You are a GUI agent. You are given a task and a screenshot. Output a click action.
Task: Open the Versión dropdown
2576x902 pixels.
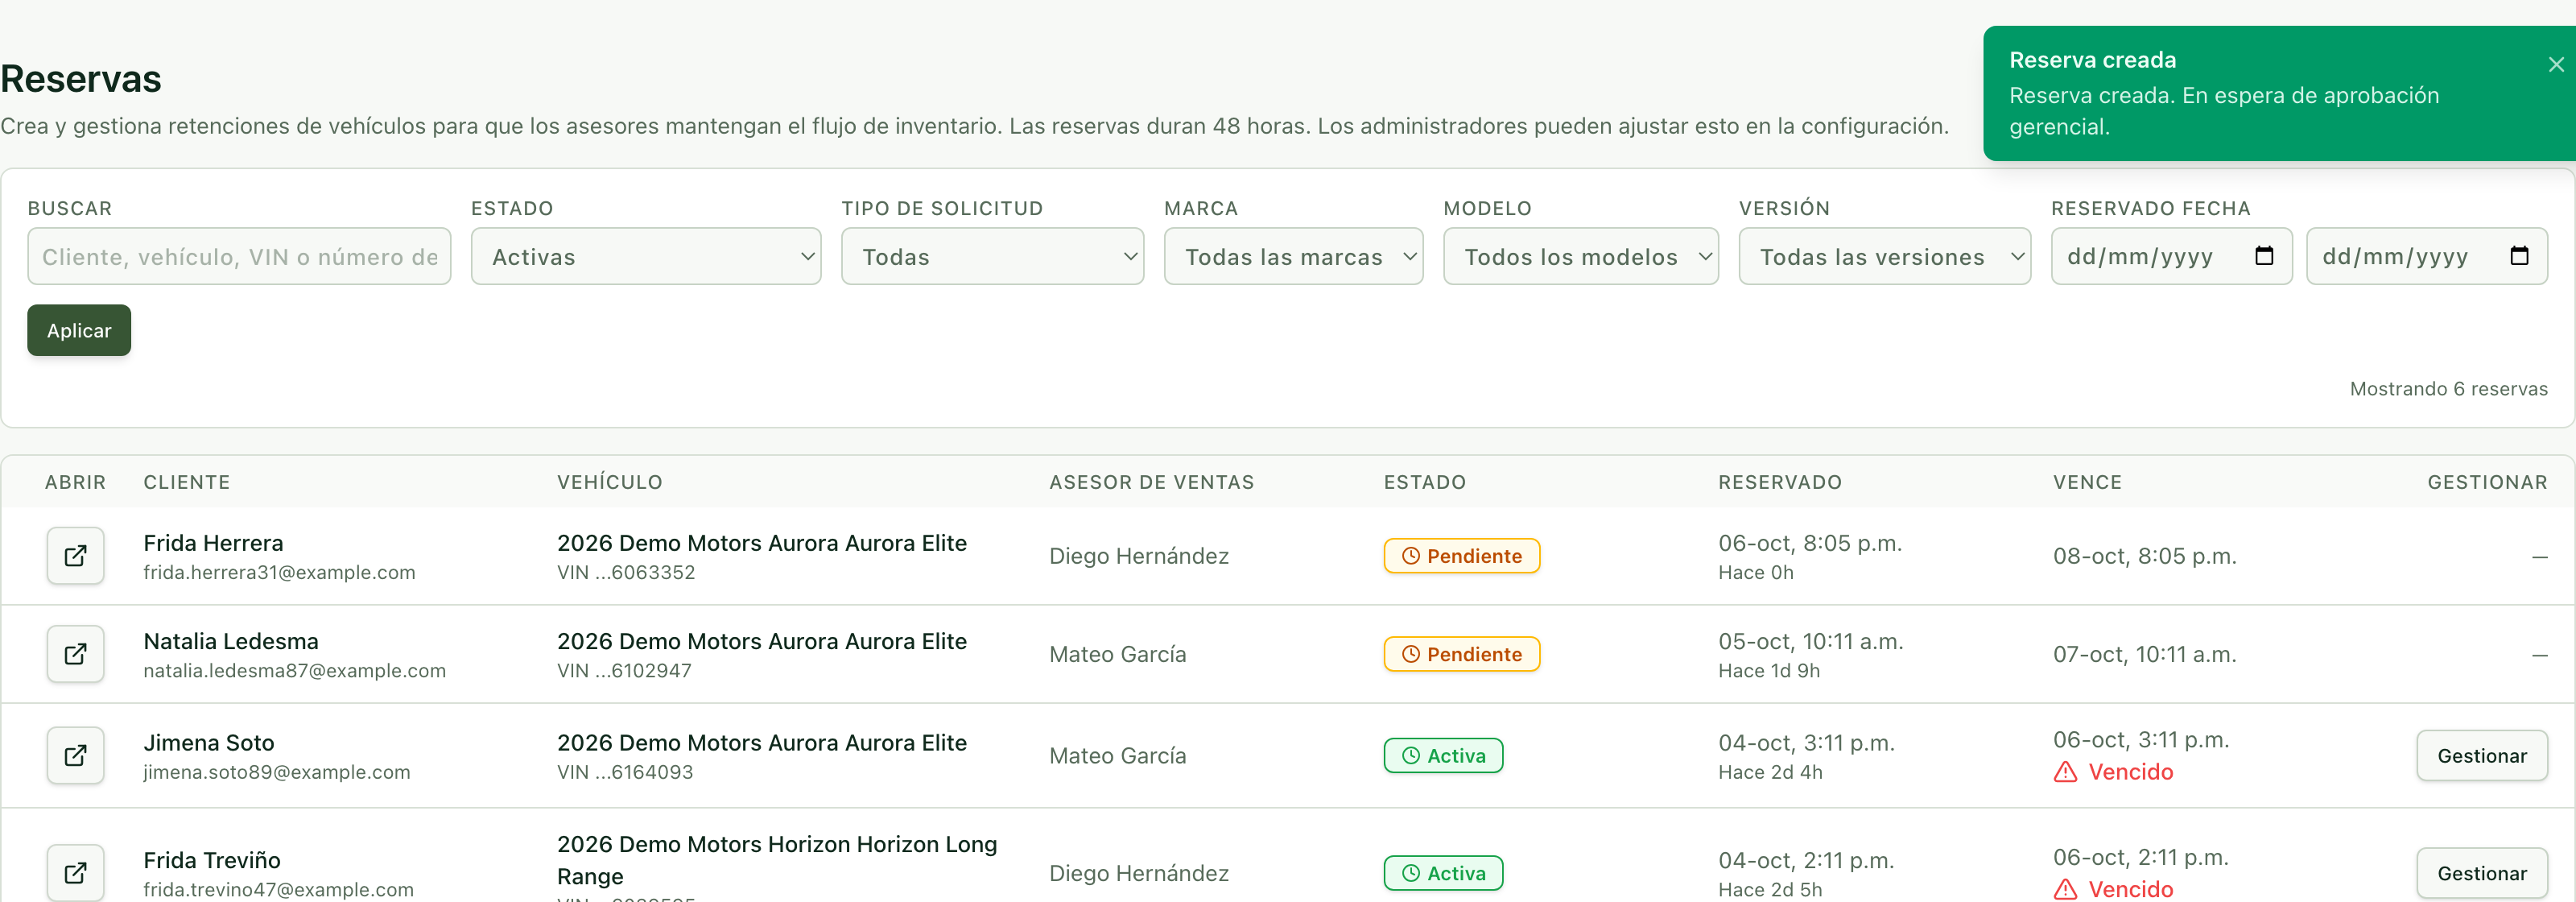(x=1884, y=256)
